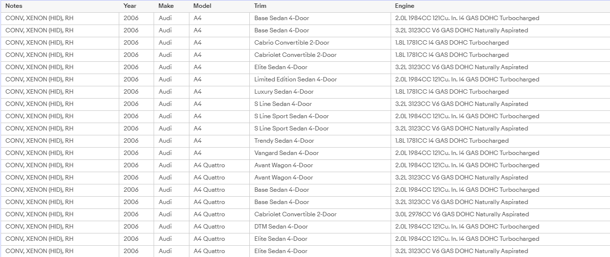Click 2006 year cell in Luxury Sedan row
The width and height of the screenshot is (610, 257).
(136, 92)
